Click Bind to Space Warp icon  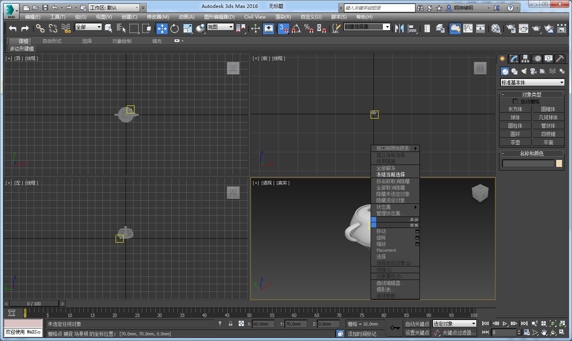pos(66,28)
